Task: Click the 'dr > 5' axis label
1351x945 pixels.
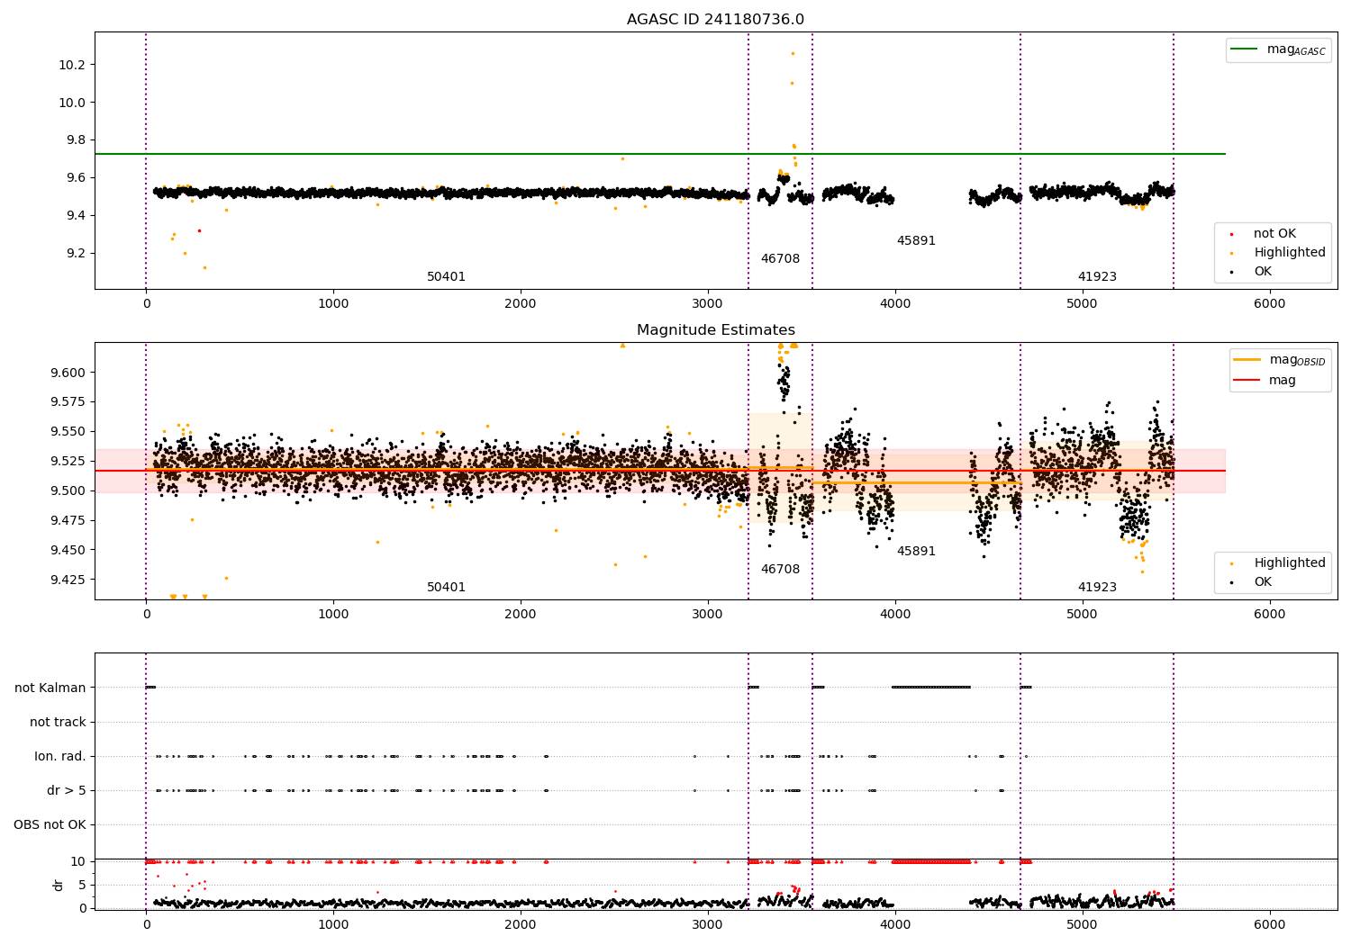Action: tap(67, 790)
